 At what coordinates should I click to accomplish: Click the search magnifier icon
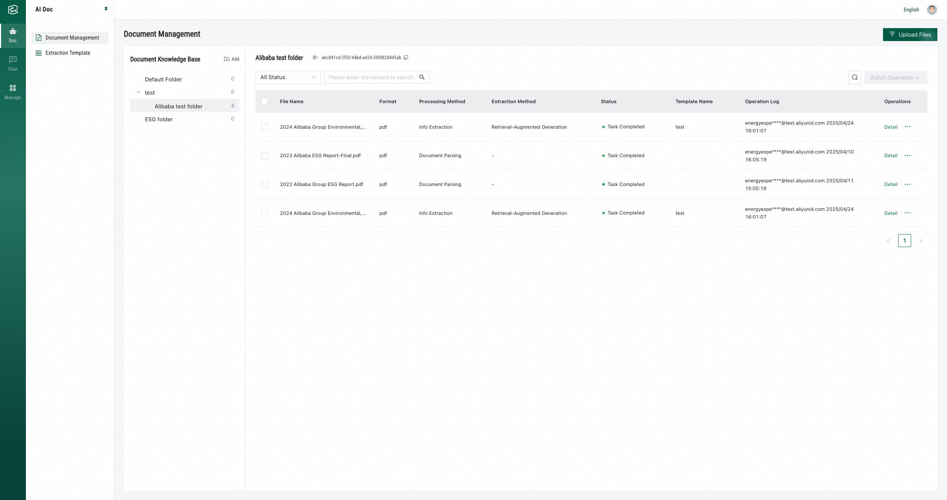422,77
